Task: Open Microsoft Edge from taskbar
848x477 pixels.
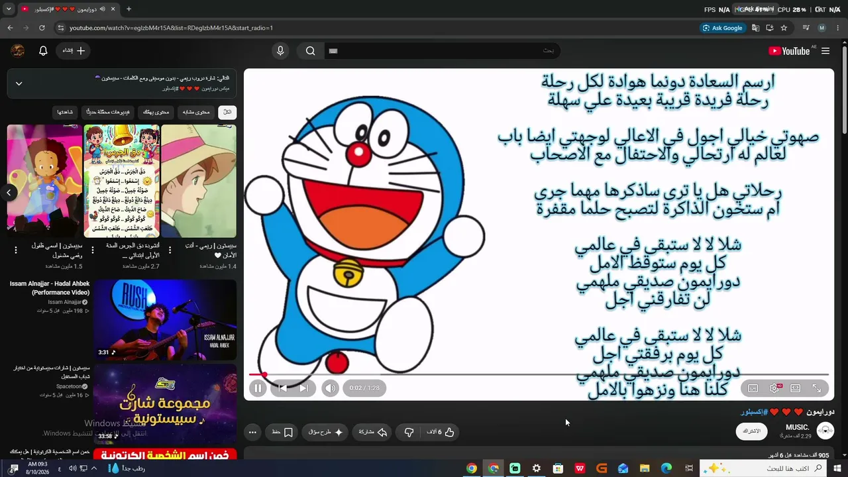Action: pyautogui.click(x=666, y=468)
